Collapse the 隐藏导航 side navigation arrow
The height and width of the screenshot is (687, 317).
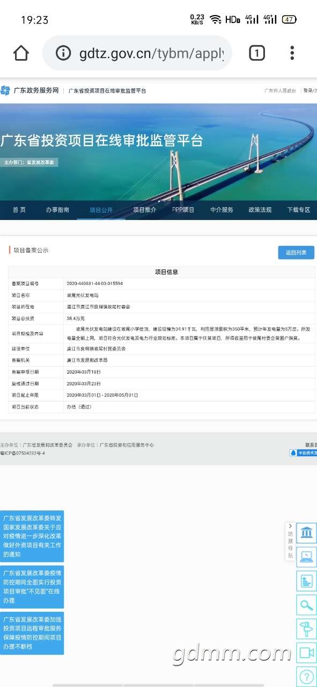coord(290,527)
